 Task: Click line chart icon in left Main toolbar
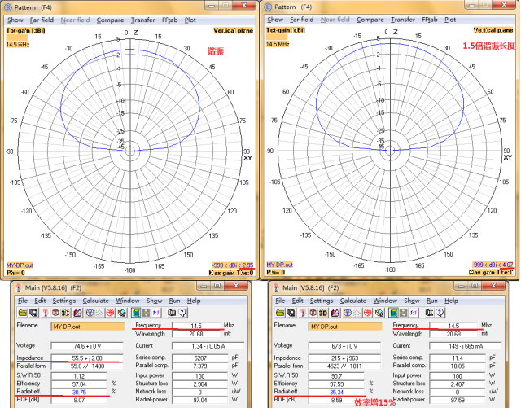tap(99, 313)
